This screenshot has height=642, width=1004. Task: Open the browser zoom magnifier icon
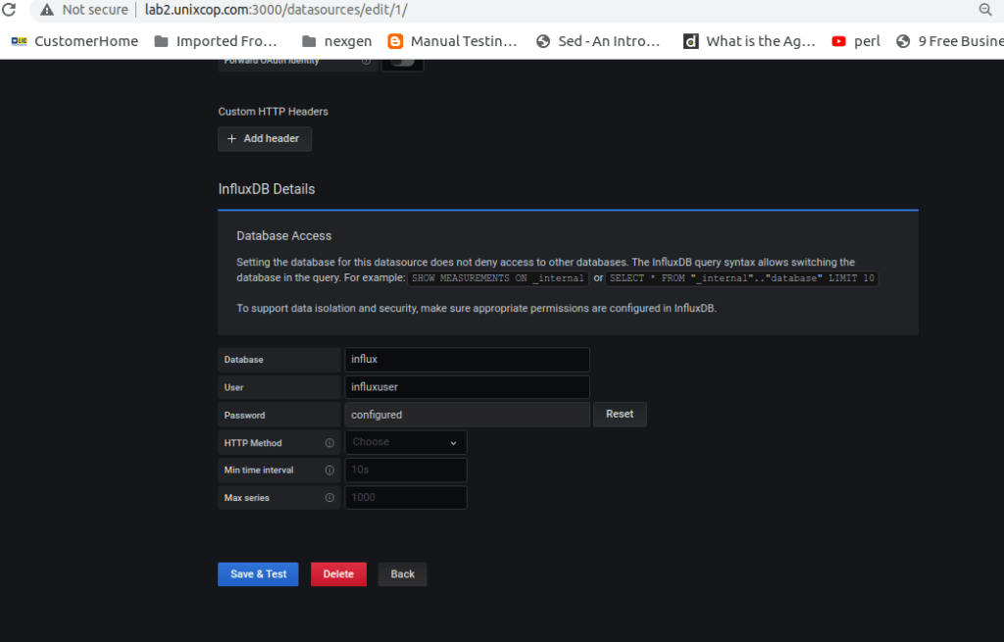[985, 10]
